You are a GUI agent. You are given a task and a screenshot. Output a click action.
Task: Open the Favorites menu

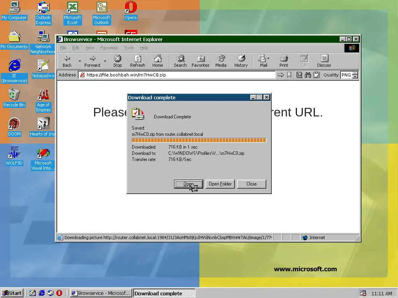click(x=109, y=48)
